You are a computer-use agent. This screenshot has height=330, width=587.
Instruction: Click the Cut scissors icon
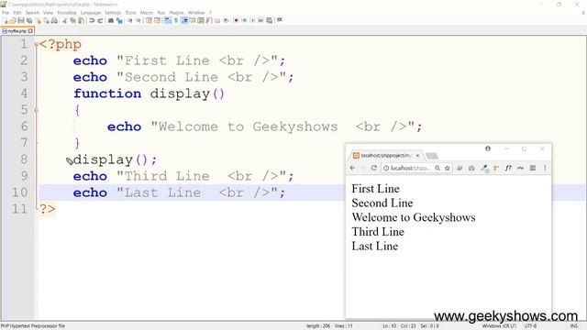[64, 20]
